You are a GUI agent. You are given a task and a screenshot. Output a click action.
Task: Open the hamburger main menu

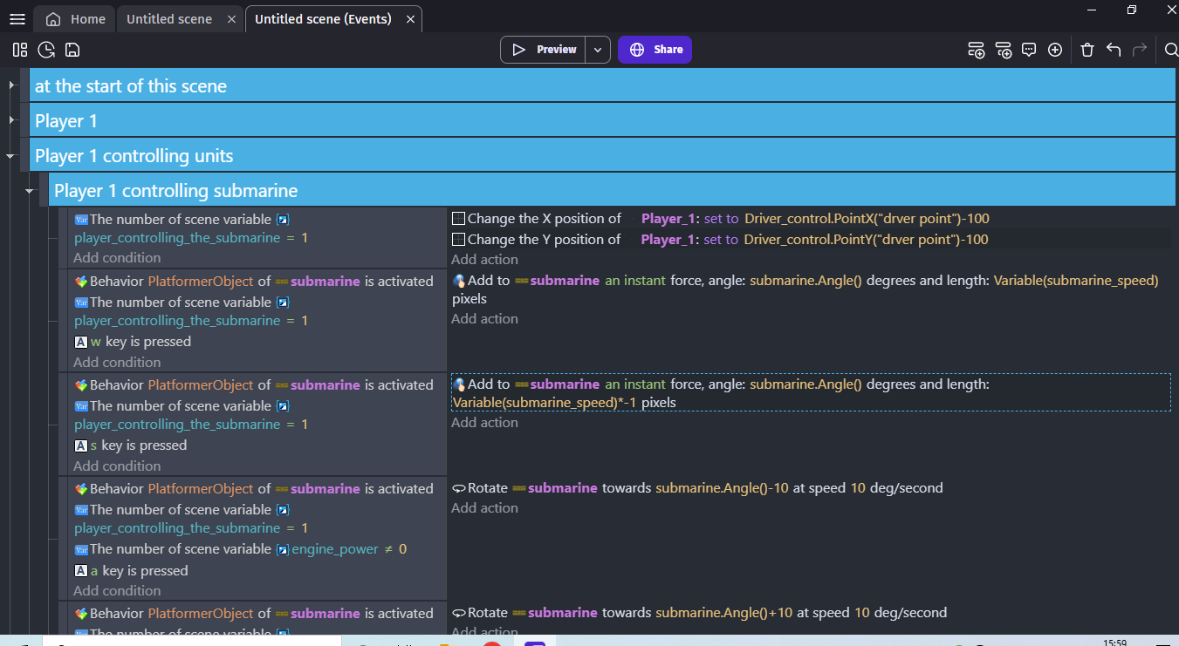tap(17, 19)
